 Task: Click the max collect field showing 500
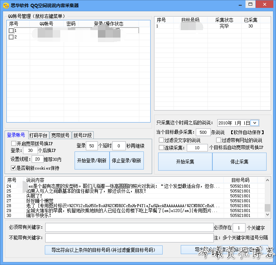(x=203, y=132)
